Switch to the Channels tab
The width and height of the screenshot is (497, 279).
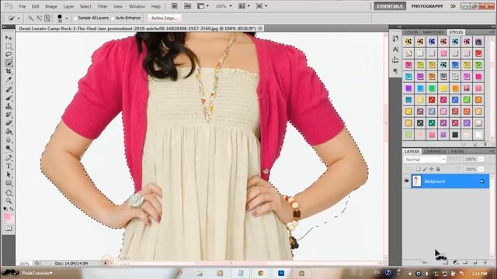435,152
